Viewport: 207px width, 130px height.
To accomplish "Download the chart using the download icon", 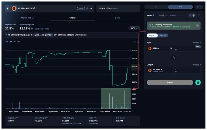I will 138,42.
